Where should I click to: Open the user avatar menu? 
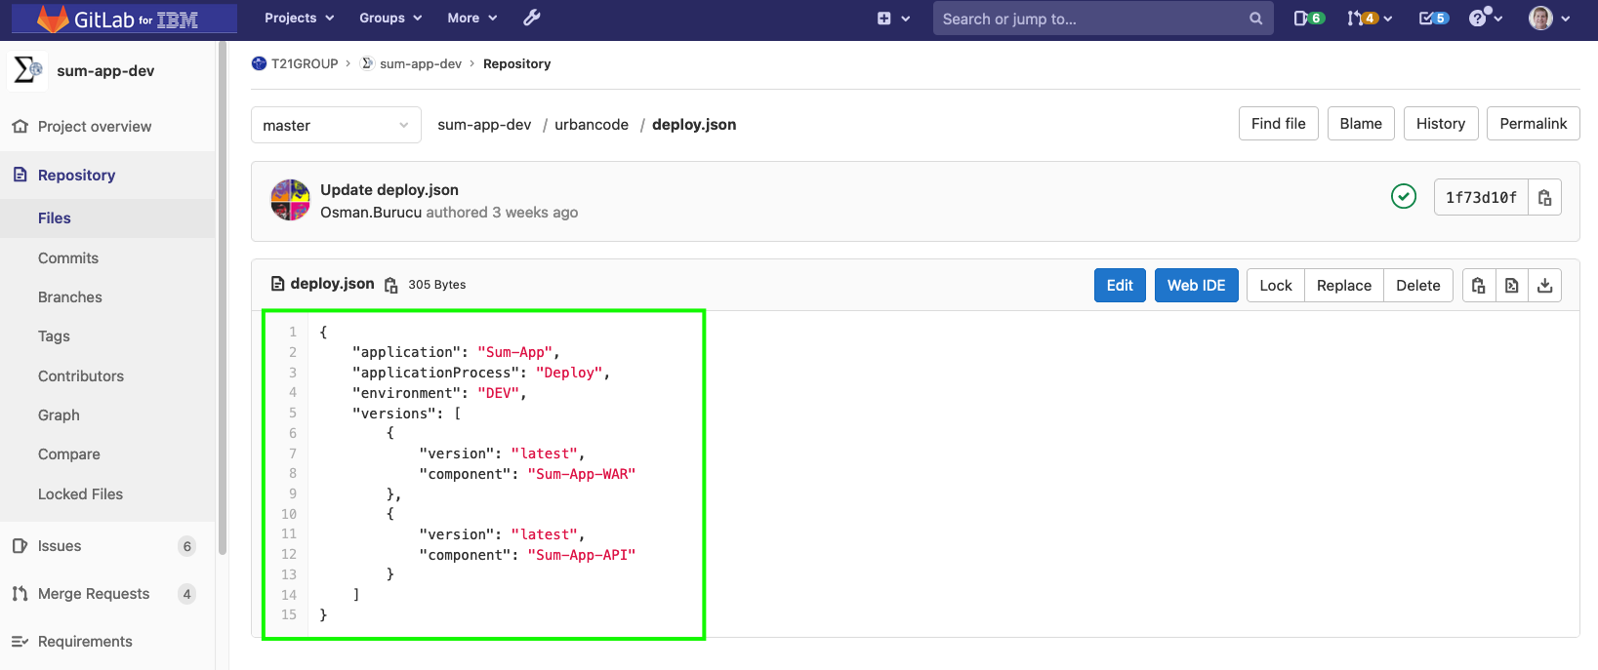pos(1540,18)
